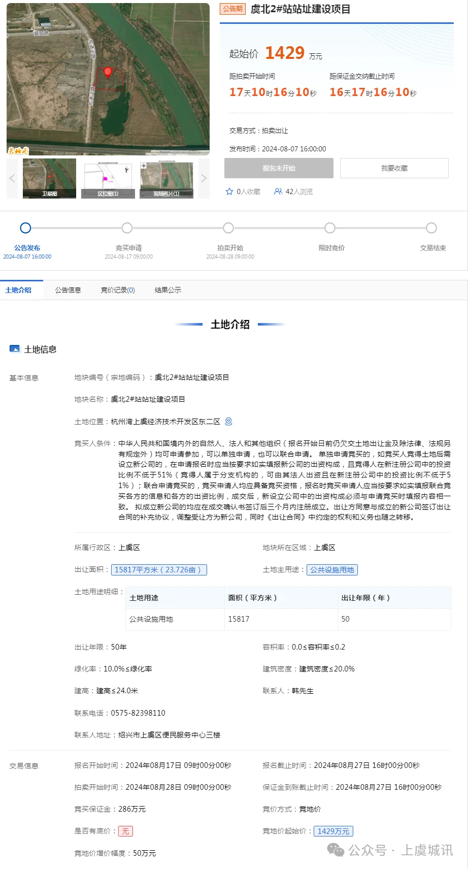This screenshot has height=869, width=468.
Task: Show next thumbnails with right arrow
Action: click(x=204, y=178)
